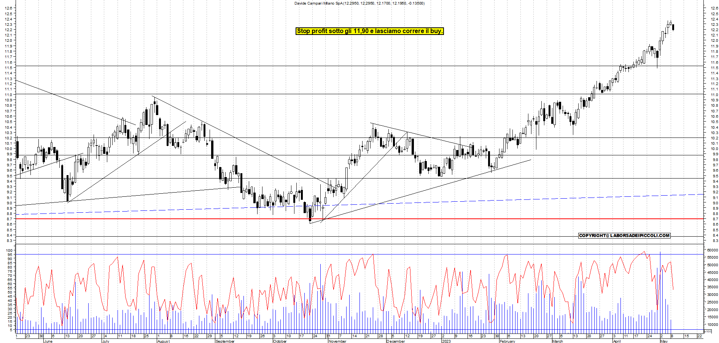Click the November month label
This screenshot has width=719, height=343.
point(337,341)
